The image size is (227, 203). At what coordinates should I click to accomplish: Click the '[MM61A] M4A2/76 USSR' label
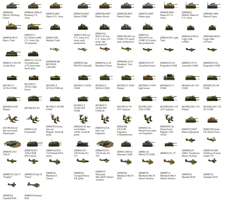pyautogui.click(x=147, y=153)
